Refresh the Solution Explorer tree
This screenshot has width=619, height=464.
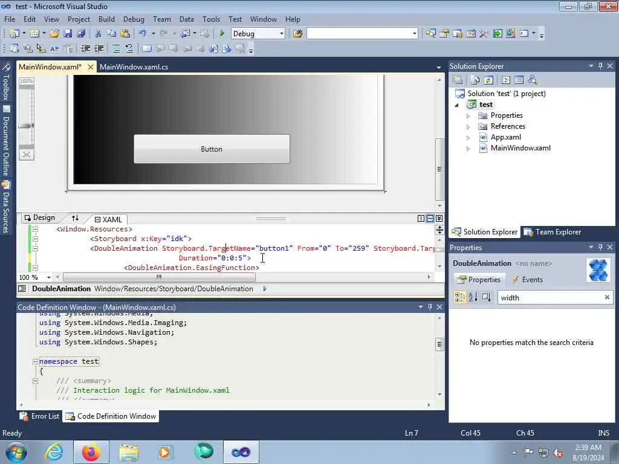[488, 80]
